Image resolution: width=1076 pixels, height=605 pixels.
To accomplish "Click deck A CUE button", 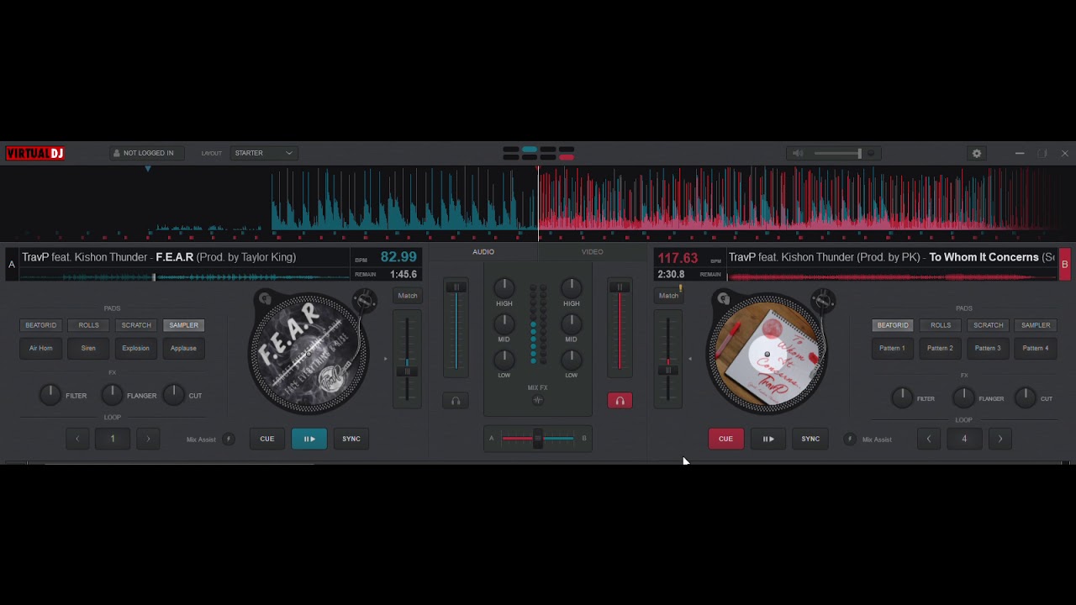I will click(x=267, y=439).
